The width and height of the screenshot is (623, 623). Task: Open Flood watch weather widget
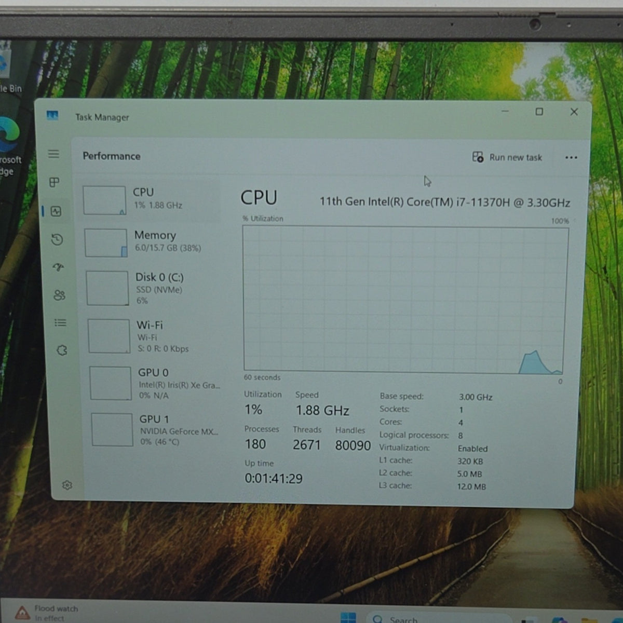point(47,613)
